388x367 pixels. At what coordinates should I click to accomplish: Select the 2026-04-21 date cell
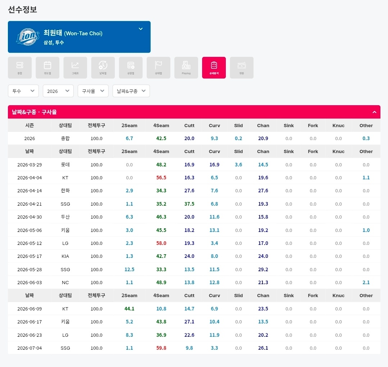point(29,204)
